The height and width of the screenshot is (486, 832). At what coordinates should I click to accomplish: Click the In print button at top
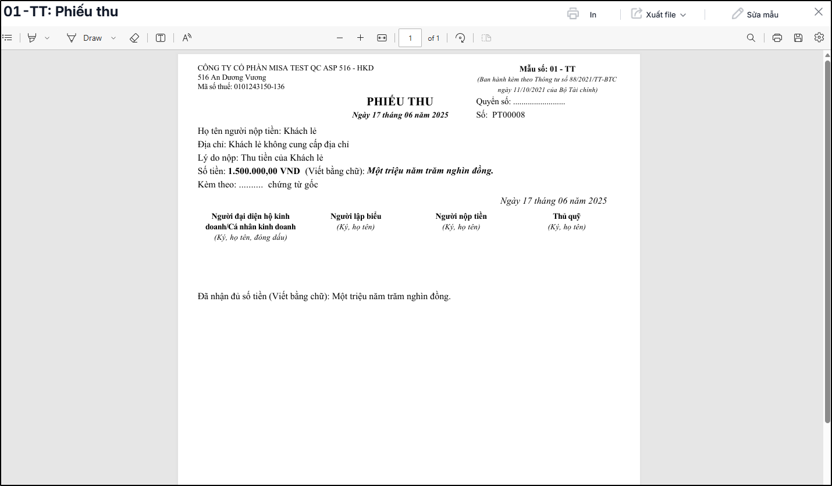(x=582, y=15)
